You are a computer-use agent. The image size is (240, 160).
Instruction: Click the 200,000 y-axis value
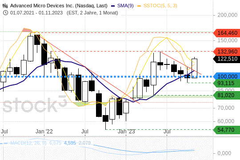click(228, 15)
